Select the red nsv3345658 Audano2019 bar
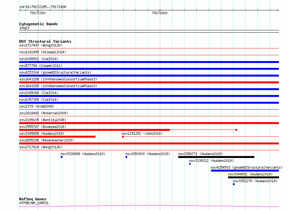This screenshot has width=288, height=210. (x=57, y=137)
